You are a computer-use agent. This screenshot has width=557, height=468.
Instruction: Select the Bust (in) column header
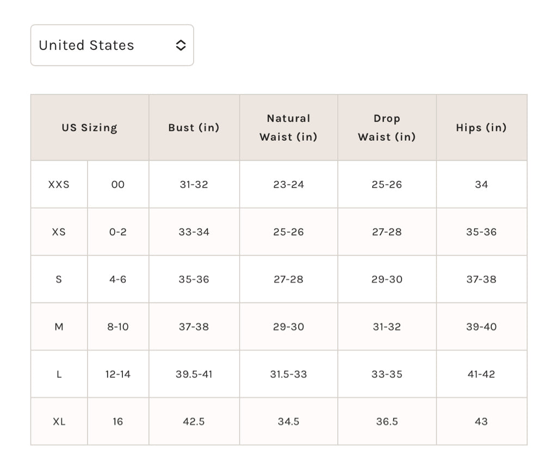pos(194,128)
